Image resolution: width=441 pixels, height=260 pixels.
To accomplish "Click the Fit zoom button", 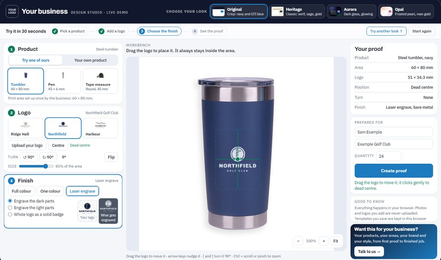I will pyautogui.click(x=335, y=241).
